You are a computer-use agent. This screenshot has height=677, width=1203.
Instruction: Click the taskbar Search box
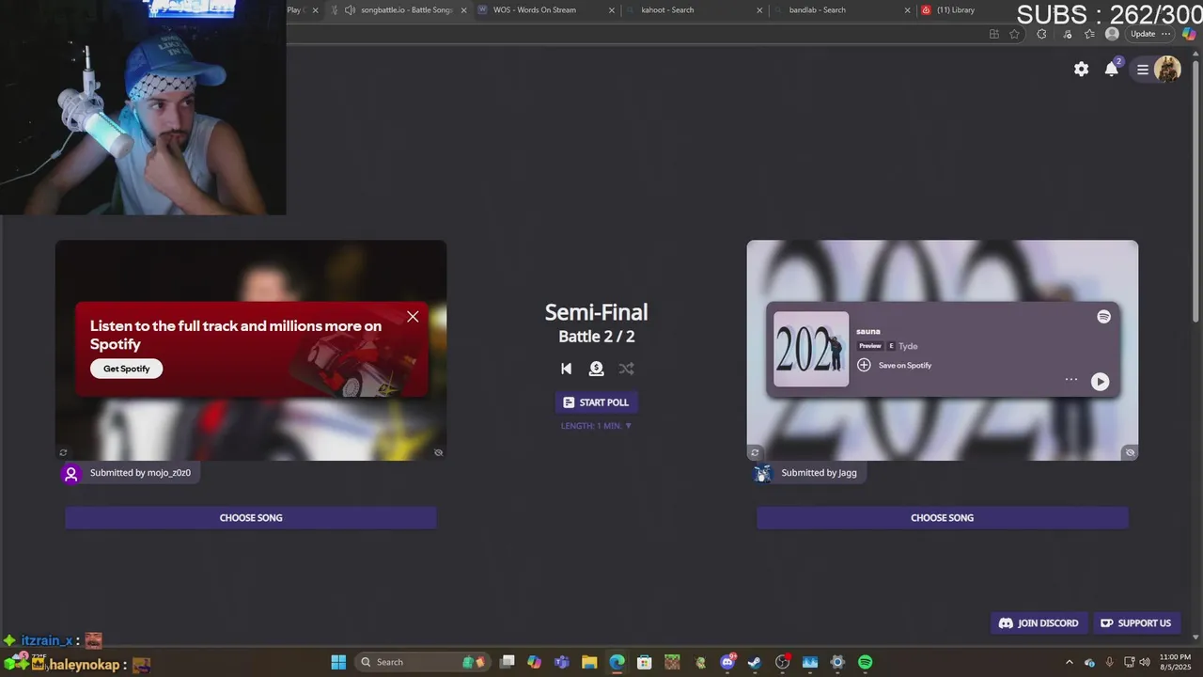tap(423, 662)
